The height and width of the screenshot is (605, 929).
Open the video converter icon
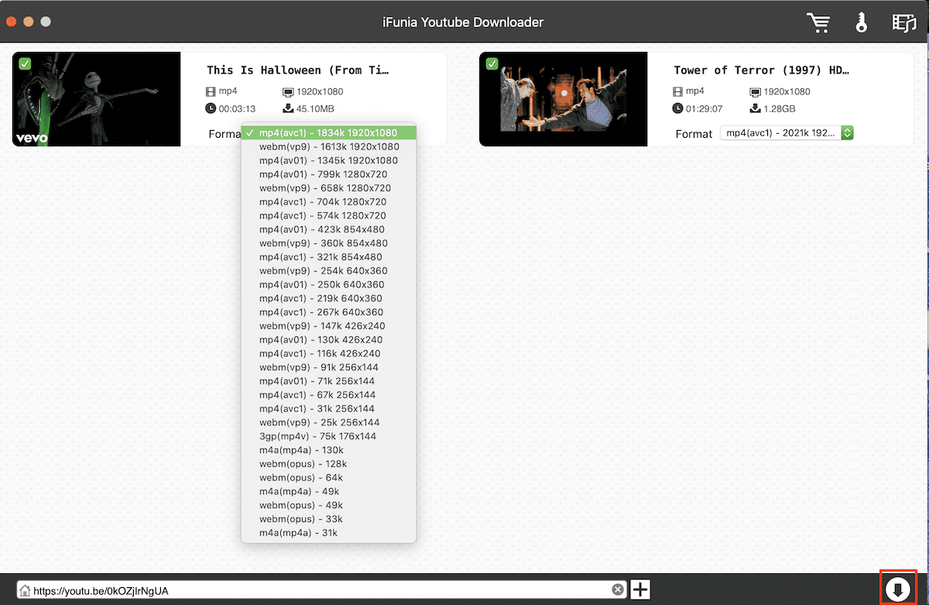coord(903,22)
